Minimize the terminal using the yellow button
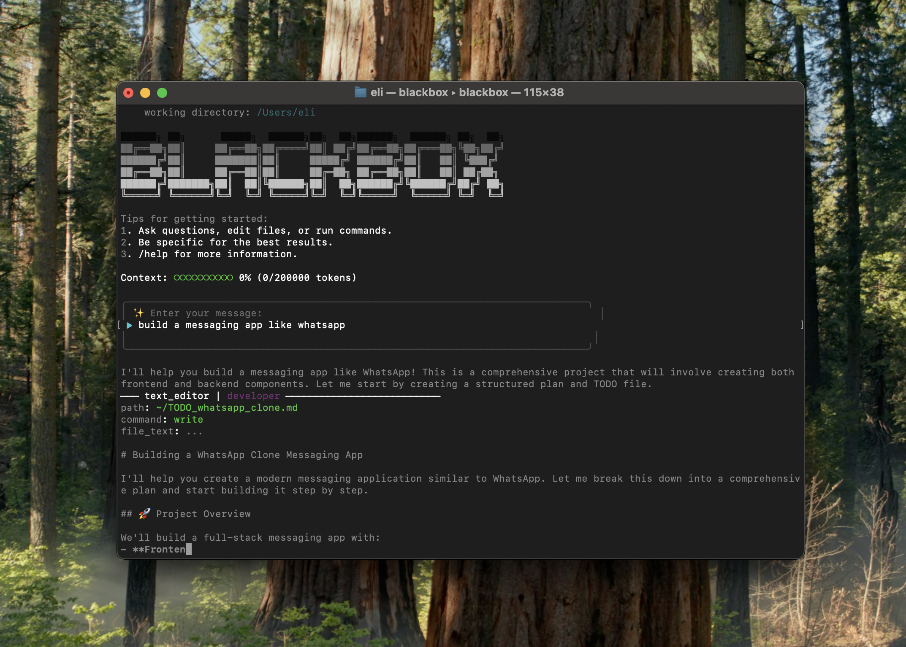Image resolution: width=906 pixels, height=647 pixels. (145, 93)
